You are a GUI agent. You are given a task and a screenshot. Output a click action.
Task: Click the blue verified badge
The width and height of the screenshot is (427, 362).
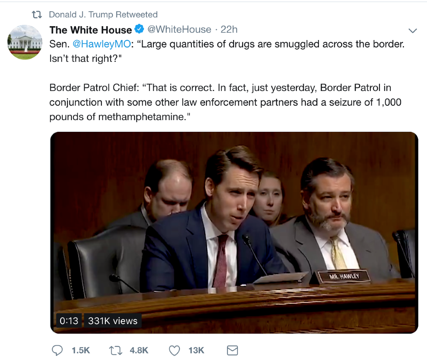click(x=139, y=30)
